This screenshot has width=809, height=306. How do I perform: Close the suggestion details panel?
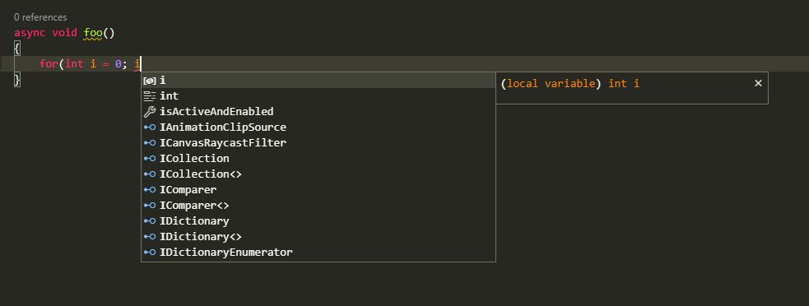758,83
